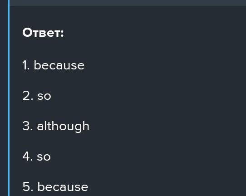Click the blue vertical quote bar
The image size is (246, 196).
coord(9,98)
